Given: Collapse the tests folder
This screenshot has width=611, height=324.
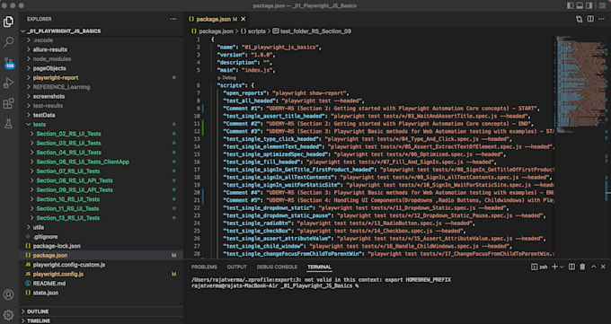Looking at the screenshot, I should pos(40,124).
